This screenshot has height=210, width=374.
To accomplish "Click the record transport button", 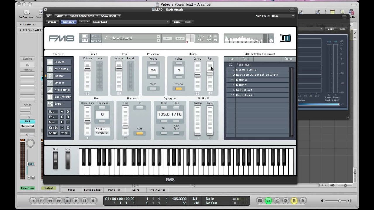I will coord(93,201).
